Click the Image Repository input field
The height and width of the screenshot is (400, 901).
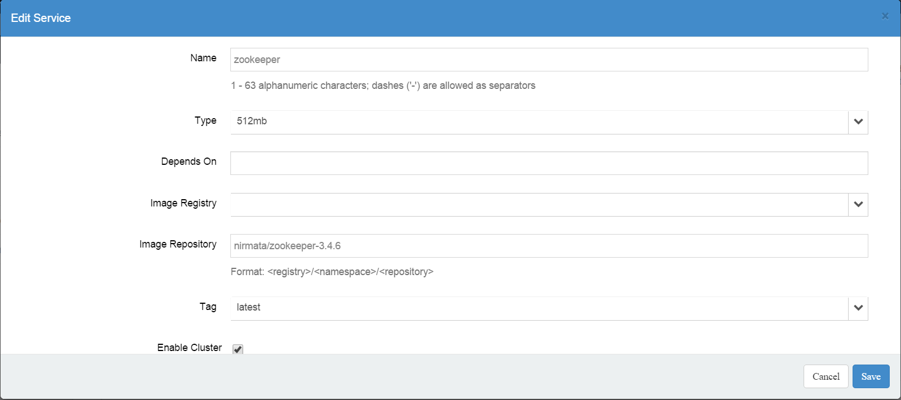tap(549, 246)
